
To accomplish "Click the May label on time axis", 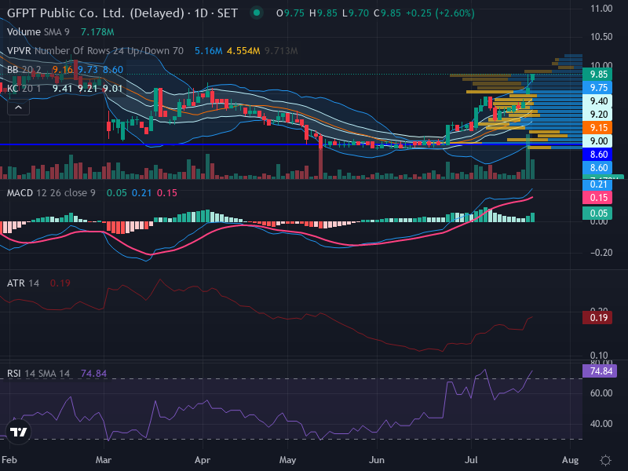I will tap(287, 460).
